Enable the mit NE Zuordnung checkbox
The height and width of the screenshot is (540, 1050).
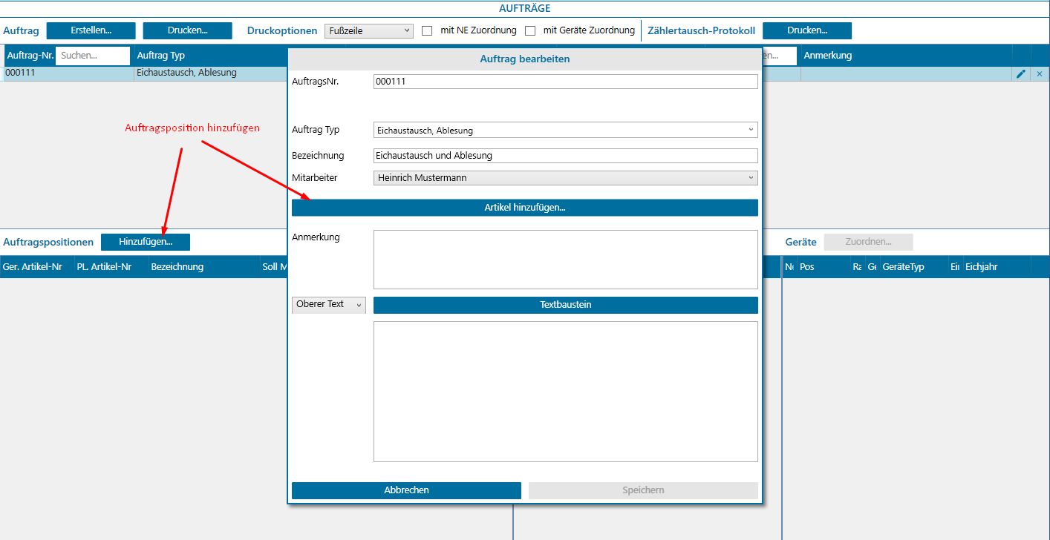pos(427,31)
